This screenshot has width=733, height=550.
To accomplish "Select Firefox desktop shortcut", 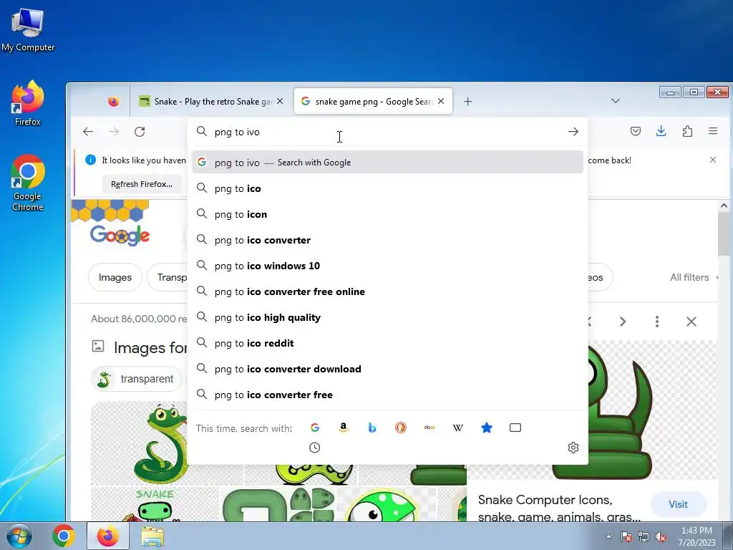I will click(x=28, y=103).
